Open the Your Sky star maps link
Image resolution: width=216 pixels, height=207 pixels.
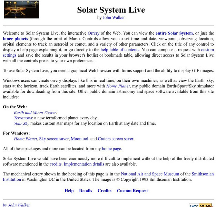coord(21,124)
